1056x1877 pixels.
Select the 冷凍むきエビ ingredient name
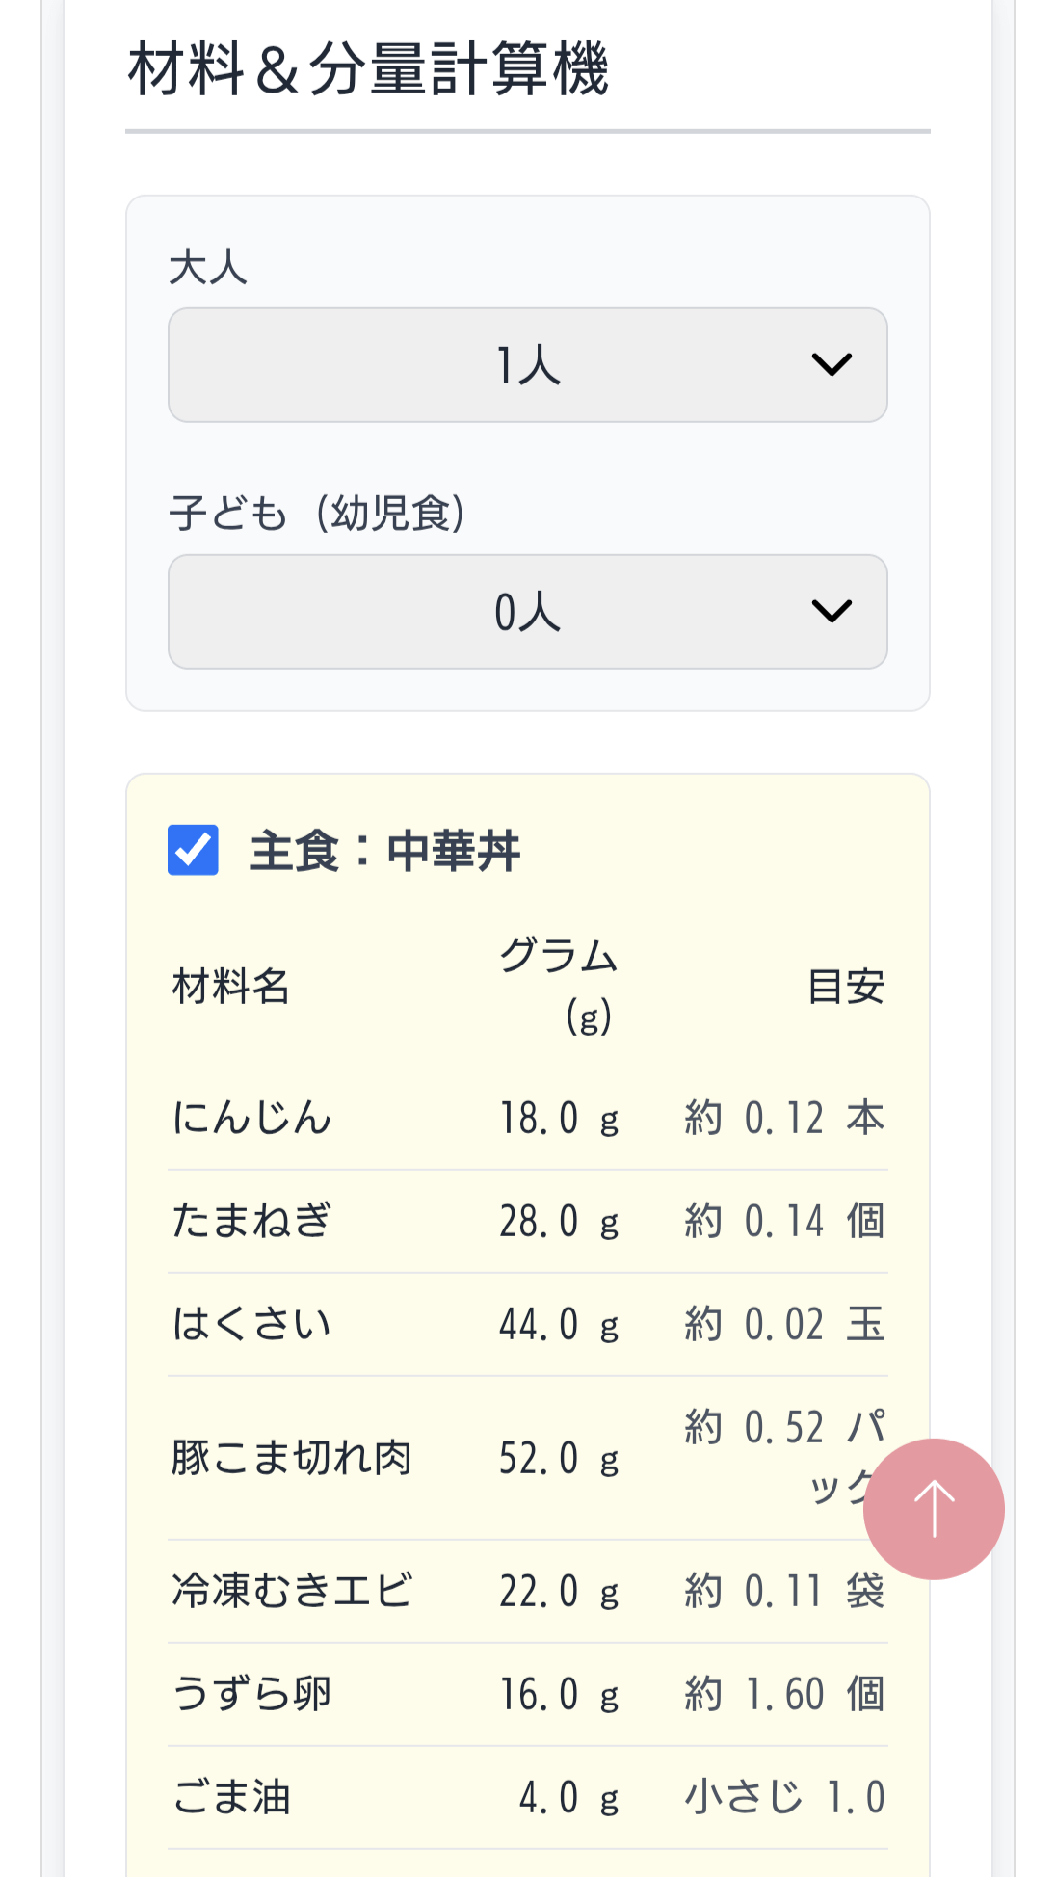292,1591
